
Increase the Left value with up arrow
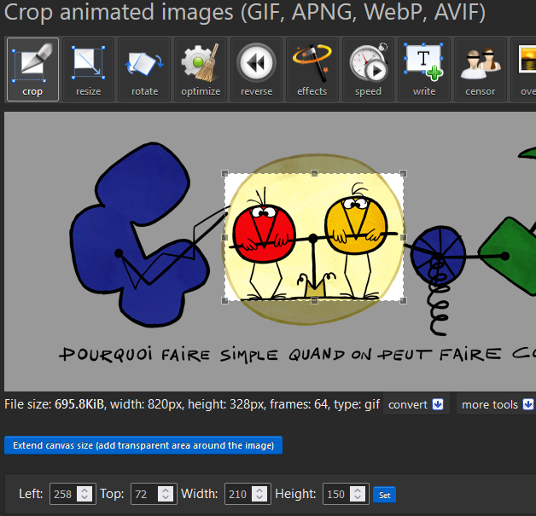(84, 490)
